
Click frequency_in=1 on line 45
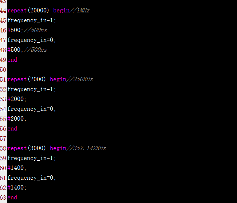[x=32, y=20]
